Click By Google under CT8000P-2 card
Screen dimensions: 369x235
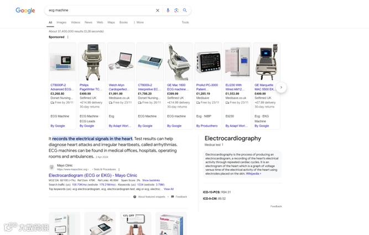[58, 126]
